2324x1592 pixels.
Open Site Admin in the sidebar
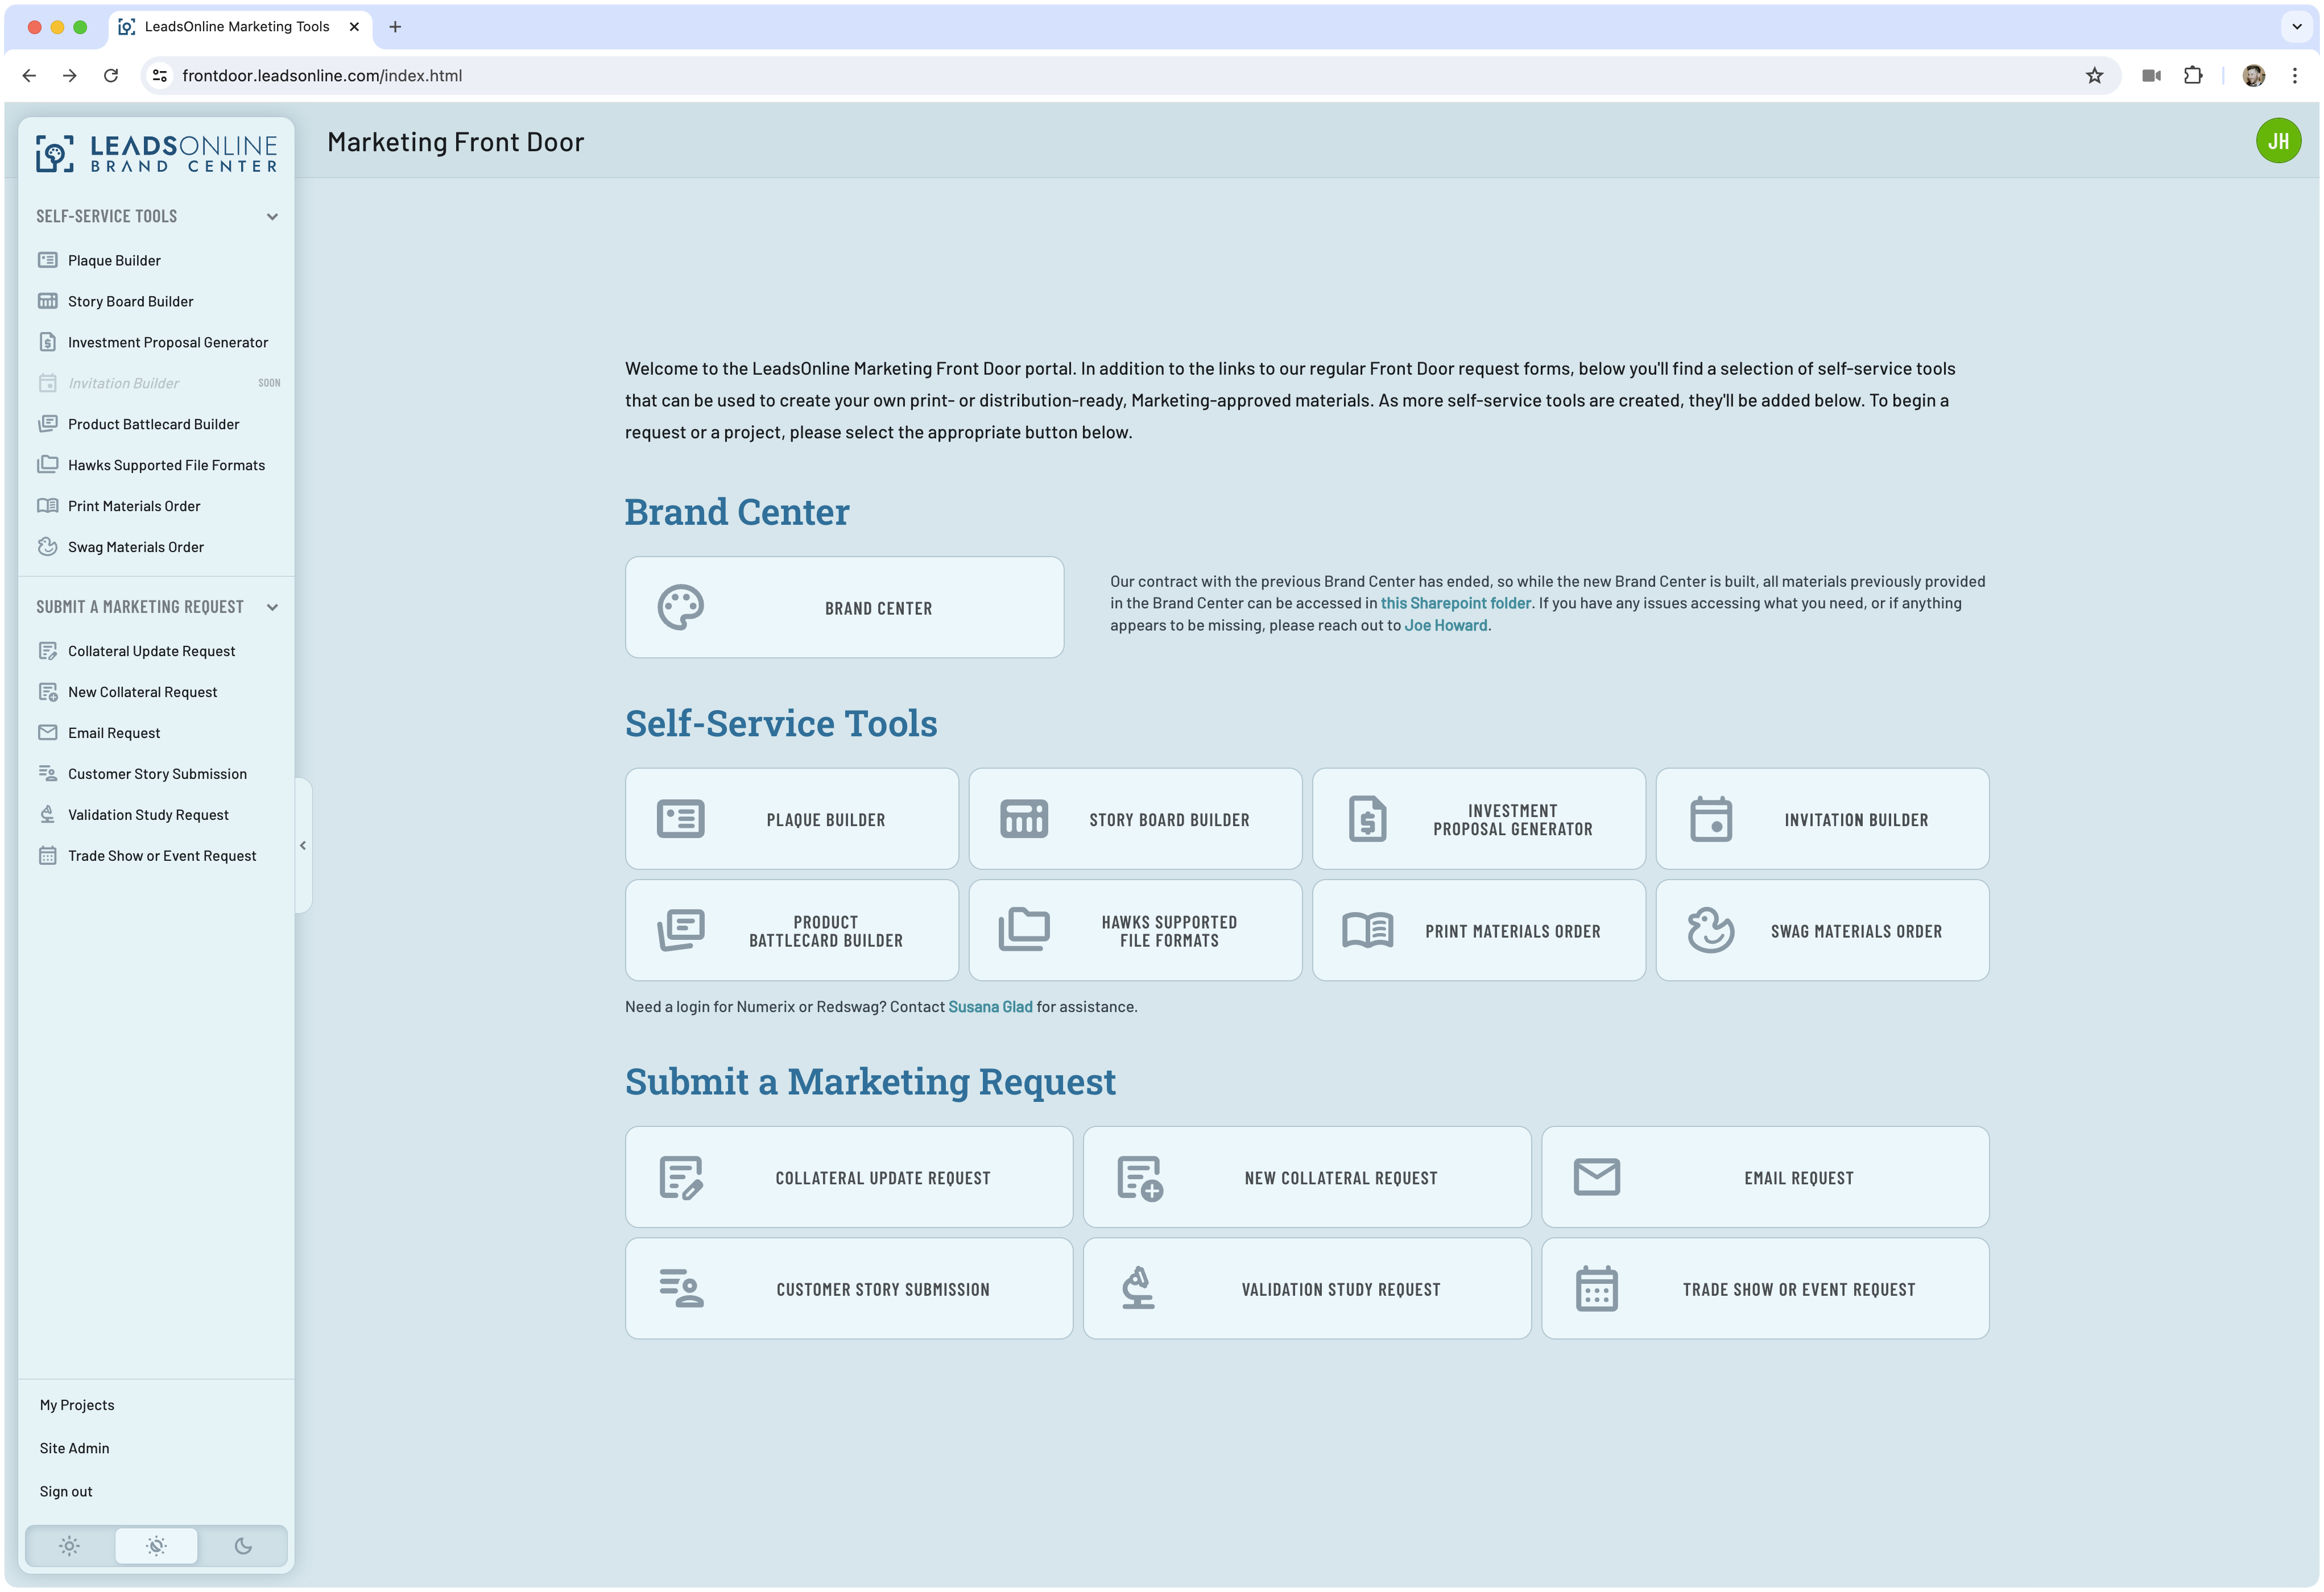[x=74, y=1448]
